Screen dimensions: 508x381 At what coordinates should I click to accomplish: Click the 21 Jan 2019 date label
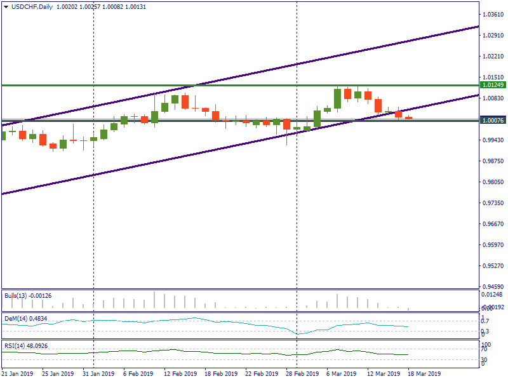[x=18, y=374]
